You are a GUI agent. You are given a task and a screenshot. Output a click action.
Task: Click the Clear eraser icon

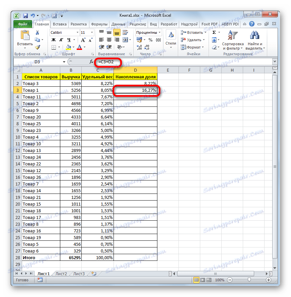[x=214, y=47]
